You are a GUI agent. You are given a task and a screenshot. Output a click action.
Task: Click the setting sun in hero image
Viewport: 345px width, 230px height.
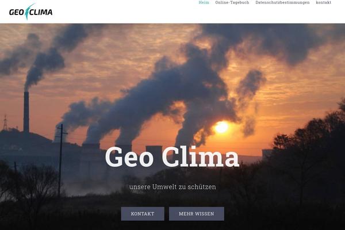click(x=221, y=127)
